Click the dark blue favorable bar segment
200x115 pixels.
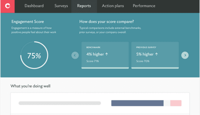click(137, 103)
